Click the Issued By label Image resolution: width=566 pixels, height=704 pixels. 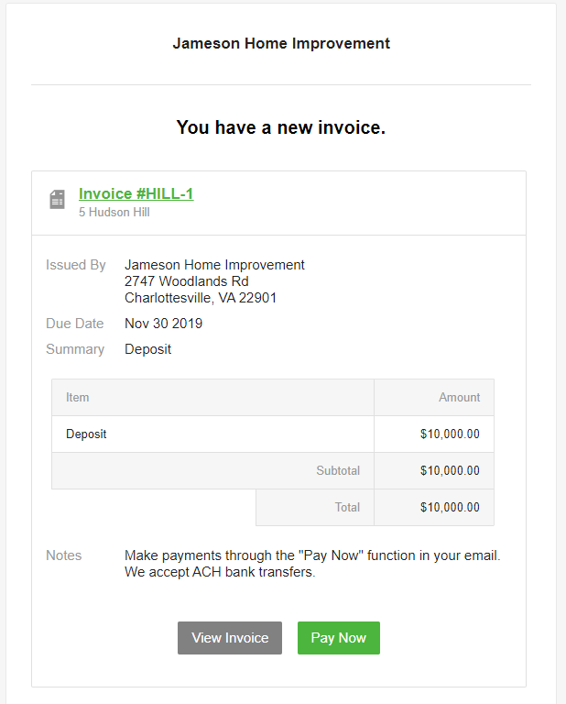(x=76, y=265)
